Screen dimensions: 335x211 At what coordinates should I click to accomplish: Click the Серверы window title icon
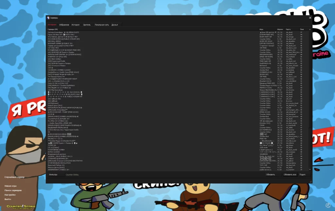click(x=48, y=18)
